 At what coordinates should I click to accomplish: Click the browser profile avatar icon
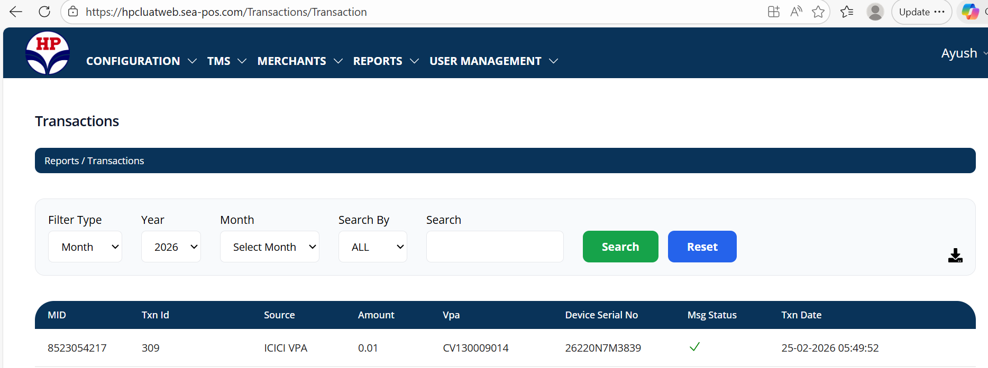click(875, 12)
